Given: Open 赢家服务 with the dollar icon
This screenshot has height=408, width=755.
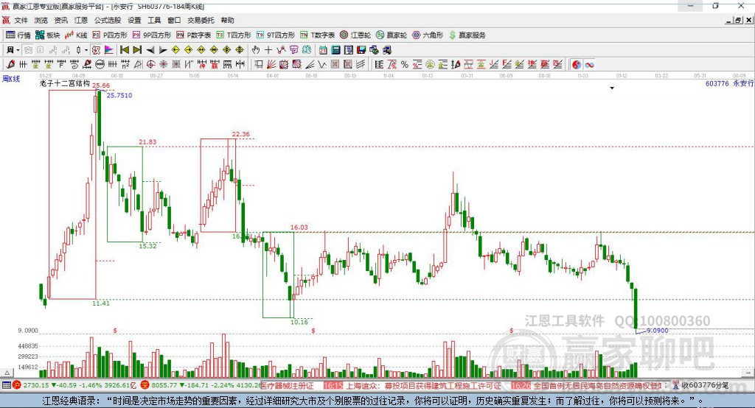Looking at the screenshot, I should (x=467, y=35).
